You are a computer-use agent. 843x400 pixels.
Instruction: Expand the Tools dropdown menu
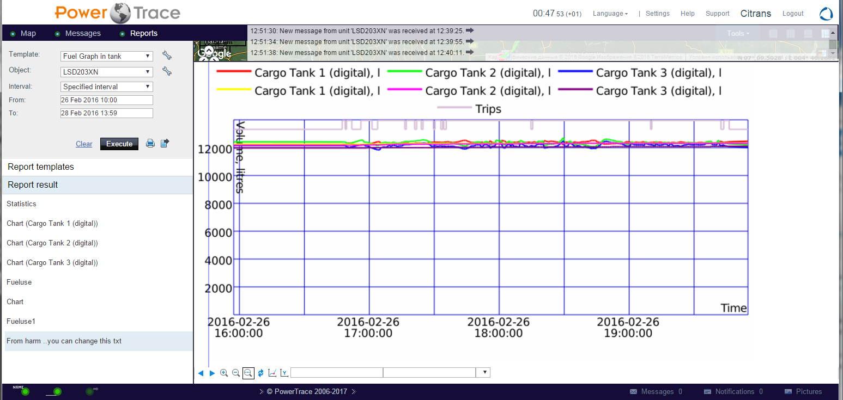coord(738,34)
